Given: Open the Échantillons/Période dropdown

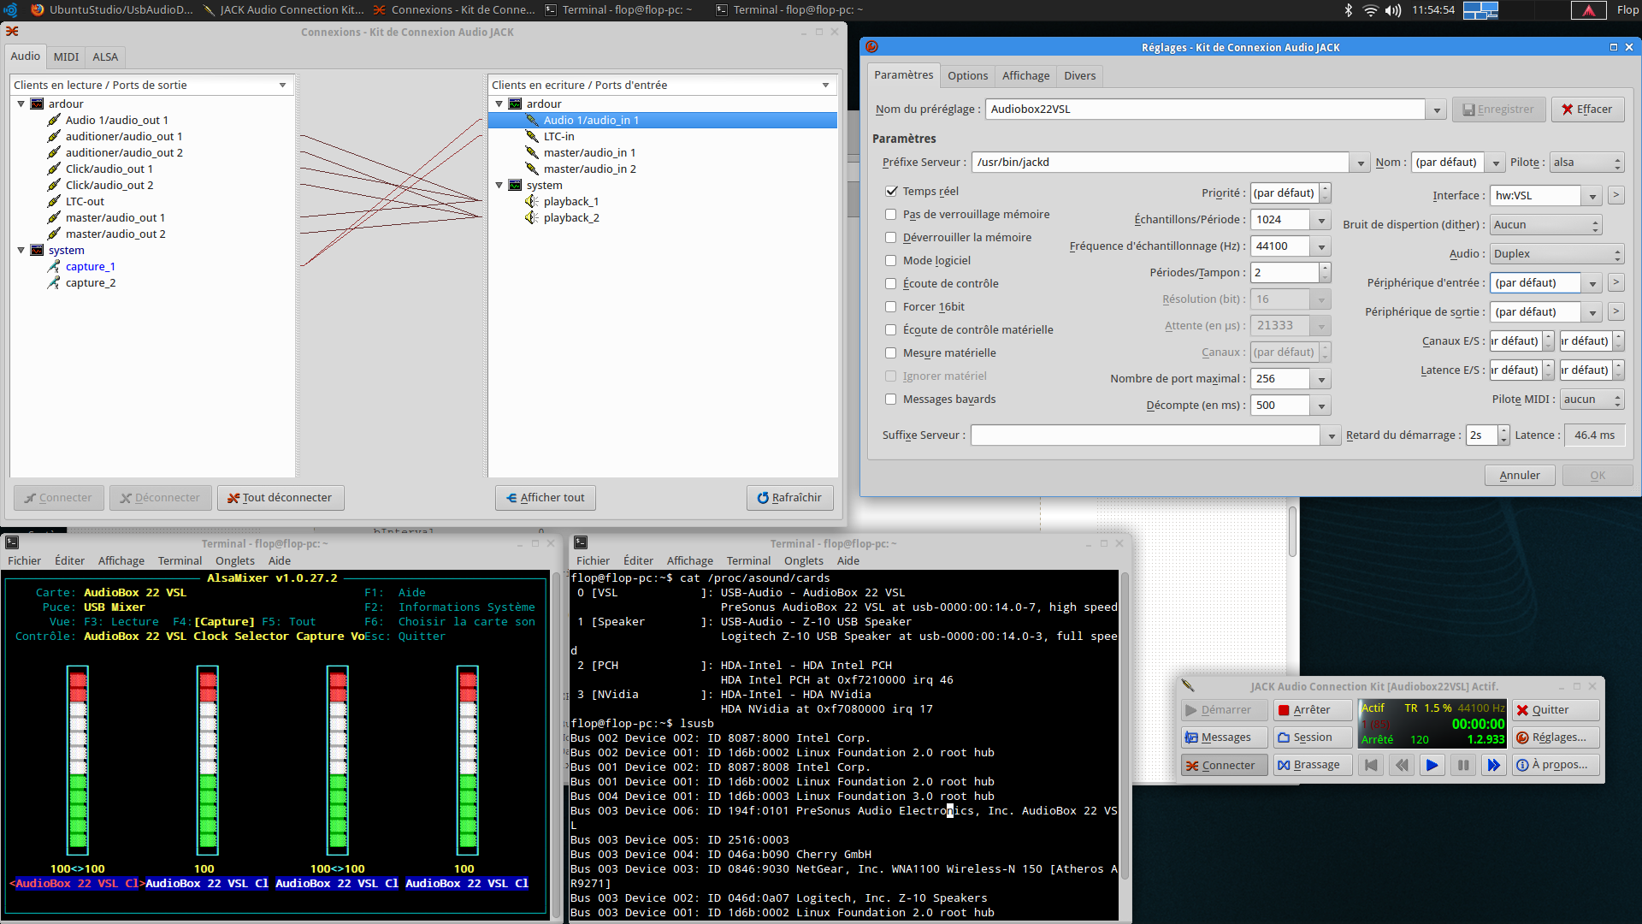Looking at the screenshot, I should [x=1321, y=221].
